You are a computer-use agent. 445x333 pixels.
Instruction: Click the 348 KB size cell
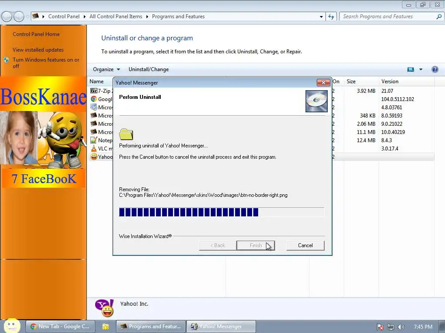click(x=368, y=115)
